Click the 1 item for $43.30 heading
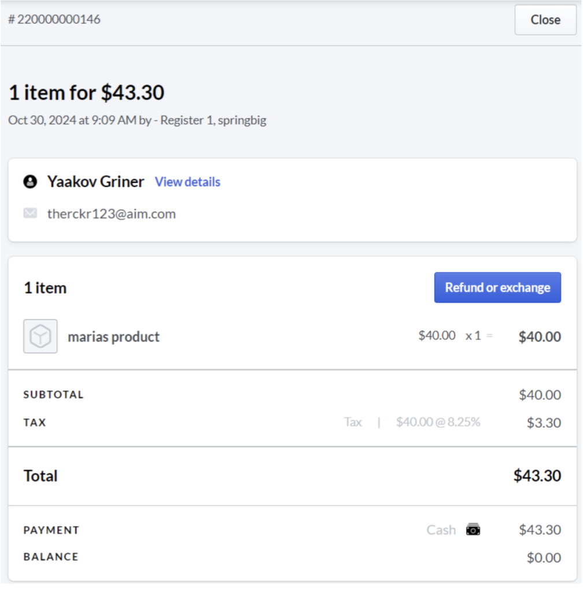583x592 pixels. tap(87, 92)
